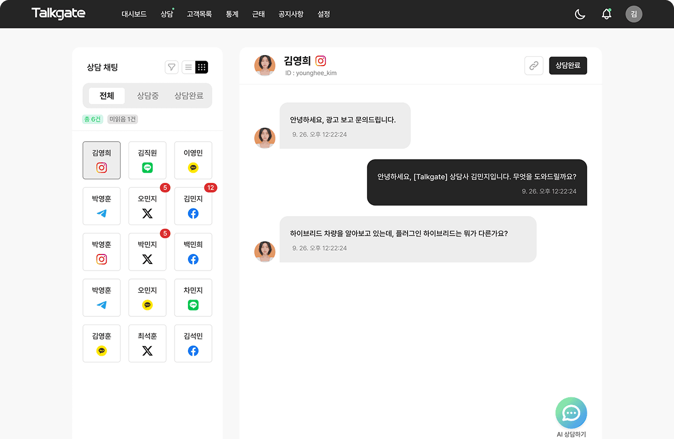Viewport: 674px width, 439px height.
Task: Open the 통계 menu
Action: click(x=231, y=14)
